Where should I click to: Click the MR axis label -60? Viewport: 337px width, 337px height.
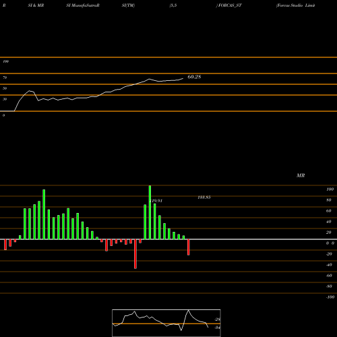[x=329, y=276]
